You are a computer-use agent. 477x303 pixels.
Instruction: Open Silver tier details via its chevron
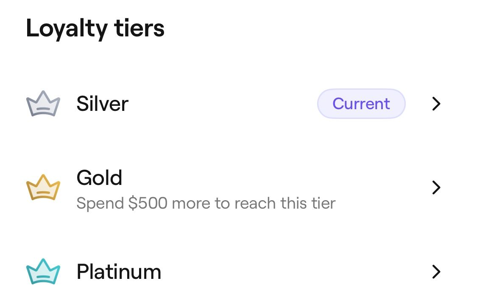point(436,104)
